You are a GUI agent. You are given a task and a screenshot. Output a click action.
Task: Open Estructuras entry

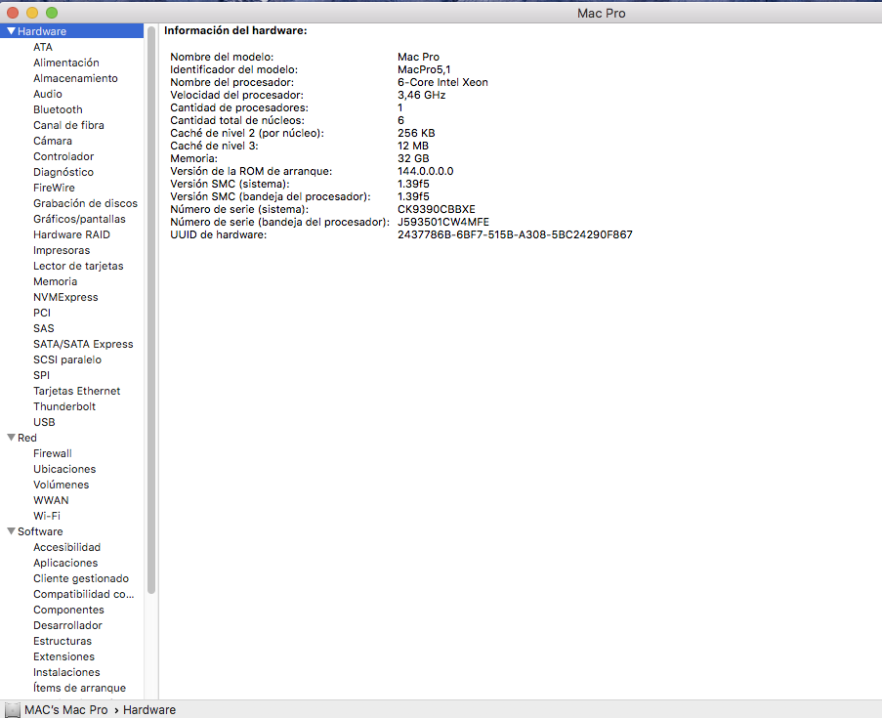62,642
